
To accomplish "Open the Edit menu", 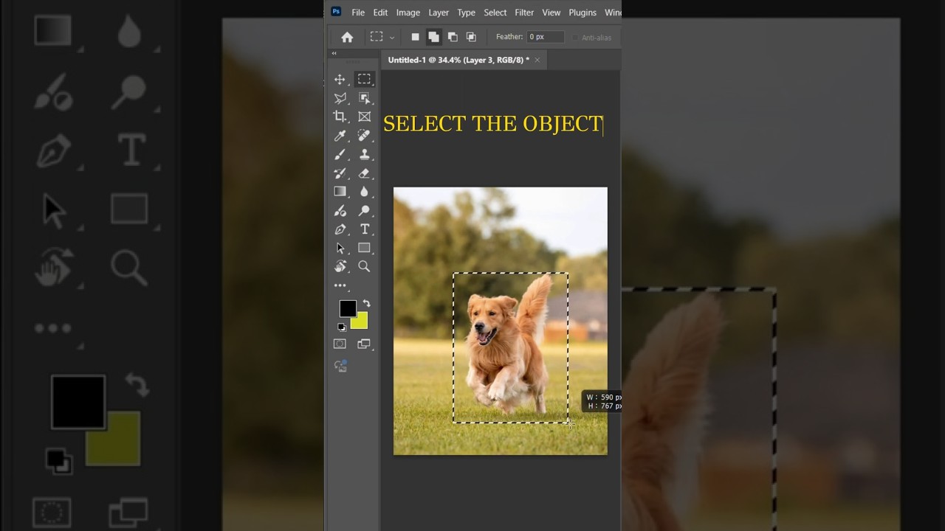I will point(380,13).
